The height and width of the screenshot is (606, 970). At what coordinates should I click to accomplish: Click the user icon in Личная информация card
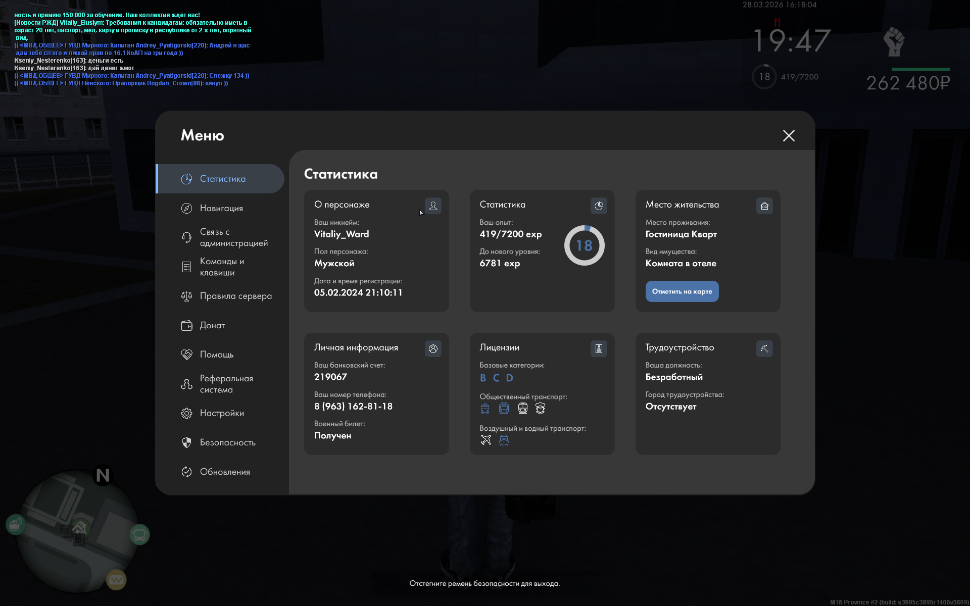pos(433,348)
